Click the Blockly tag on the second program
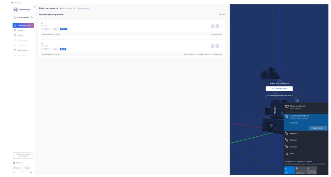Viewport: 331px width, 177px height. coord(63,49)
